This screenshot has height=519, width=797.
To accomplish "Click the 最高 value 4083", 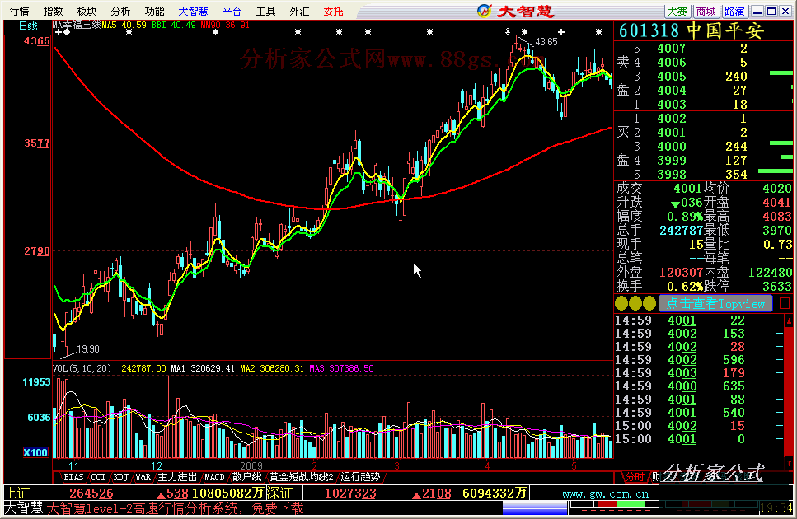I will tap(776, 217).
